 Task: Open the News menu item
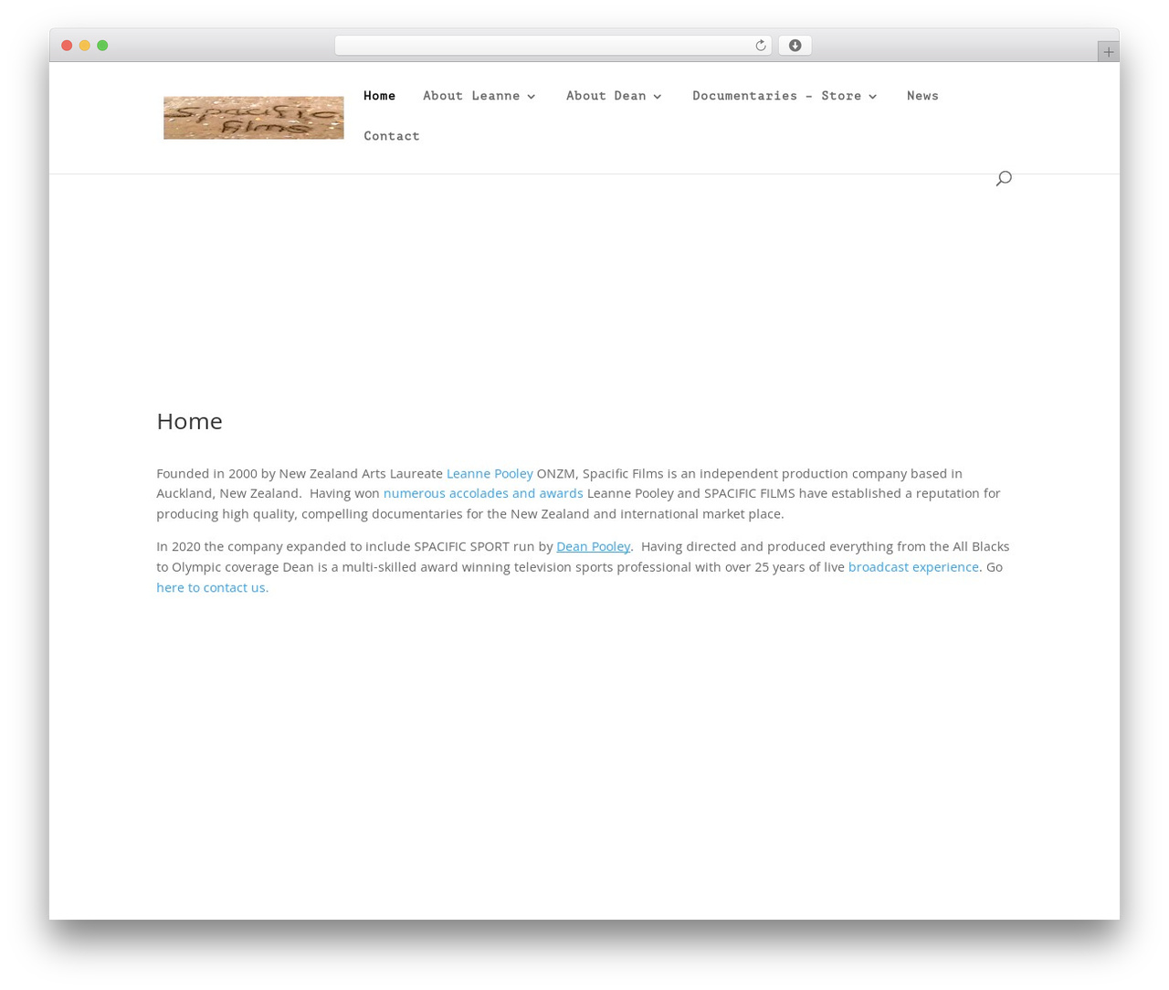(x=922, y=96)
